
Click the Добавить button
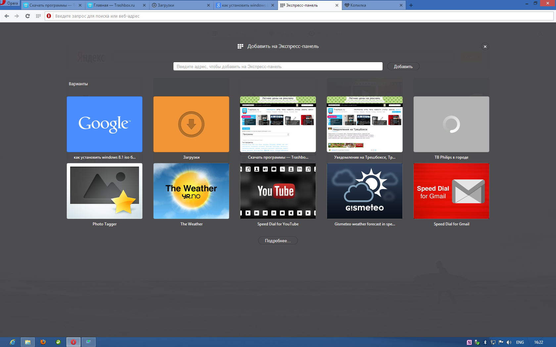(x=403, y=66)
